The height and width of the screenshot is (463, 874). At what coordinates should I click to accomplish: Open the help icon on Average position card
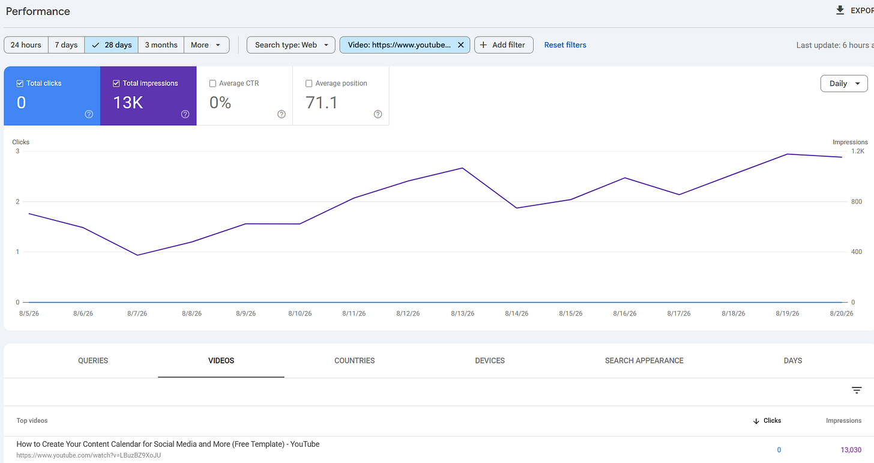coord(378,114)
